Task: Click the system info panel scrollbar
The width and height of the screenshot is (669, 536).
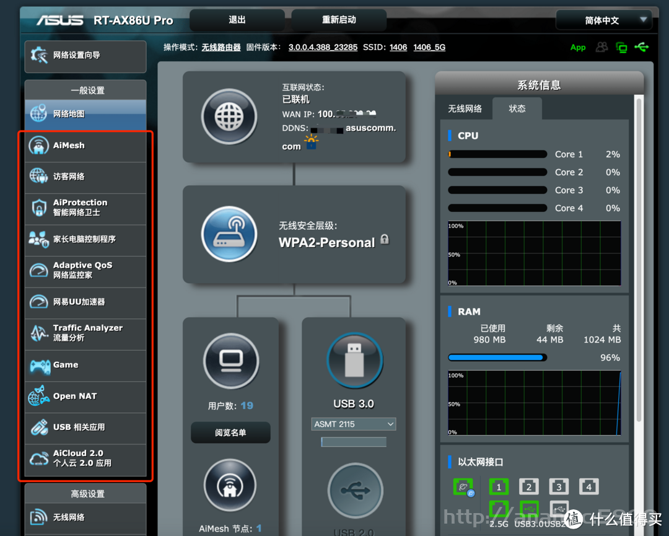Action: point(639,260)
